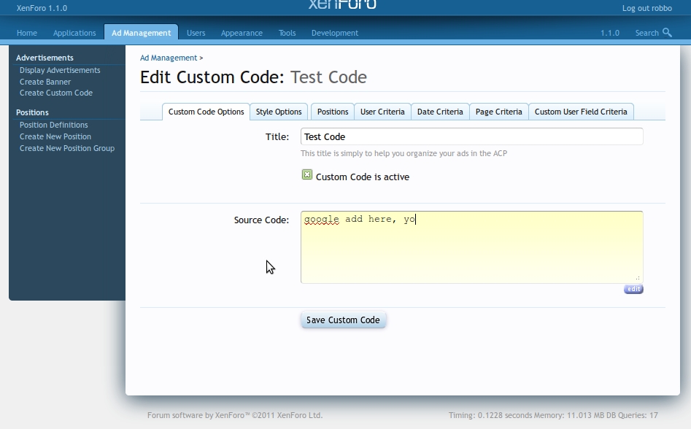Viewport: 691px width, 429px height.
Task: Select the Custom User Field Criteria tab
Action: (581, 112)
